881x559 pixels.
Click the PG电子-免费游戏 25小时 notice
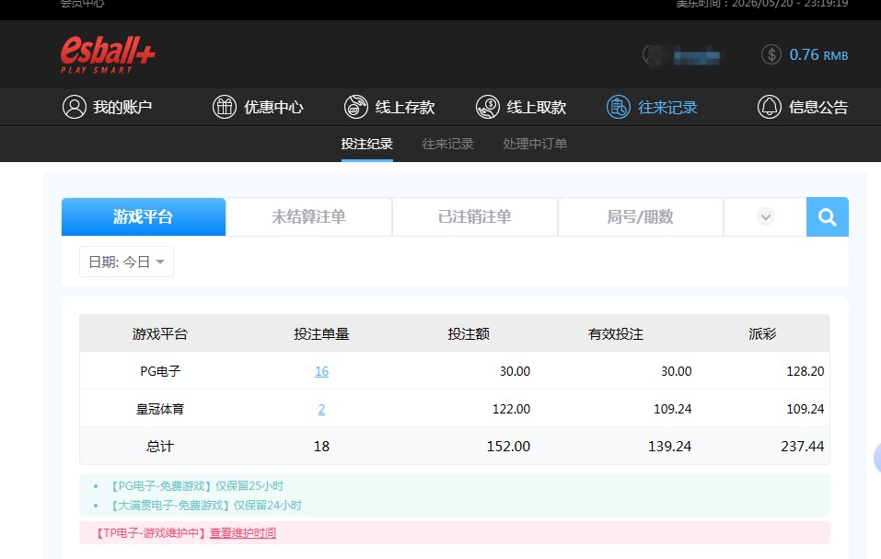(195, 486)
